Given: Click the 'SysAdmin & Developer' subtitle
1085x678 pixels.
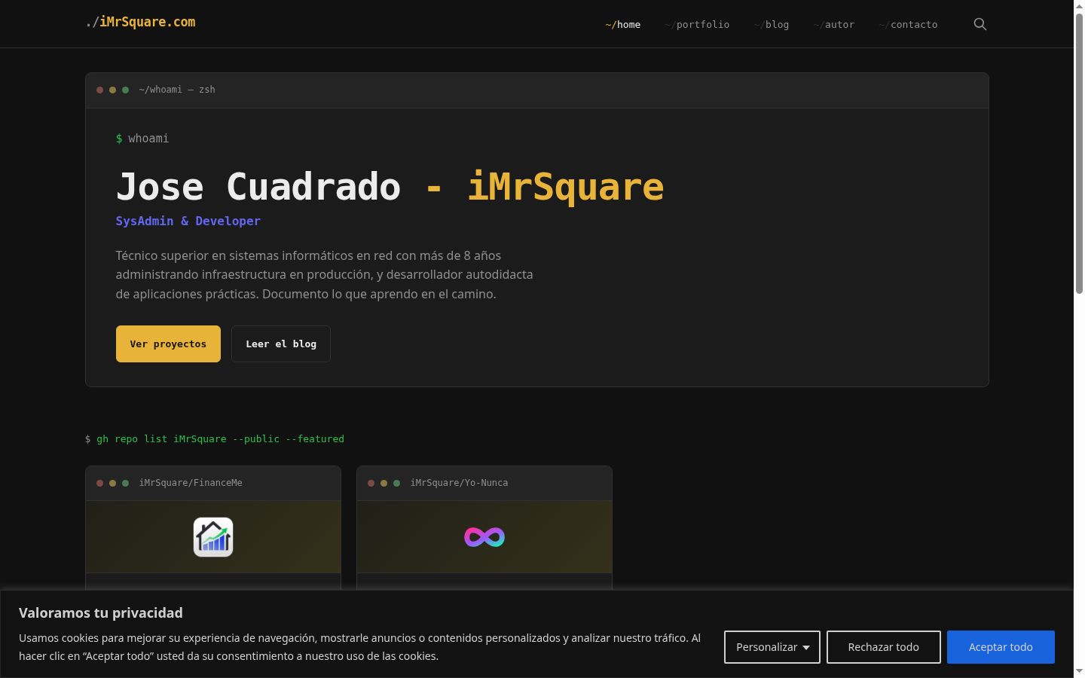Looking at the screenshot, I should pyautogui.click(x=188, y=221).
